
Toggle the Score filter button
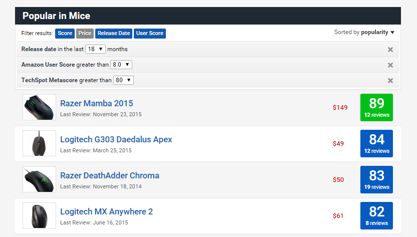click(x=65, y=33)
